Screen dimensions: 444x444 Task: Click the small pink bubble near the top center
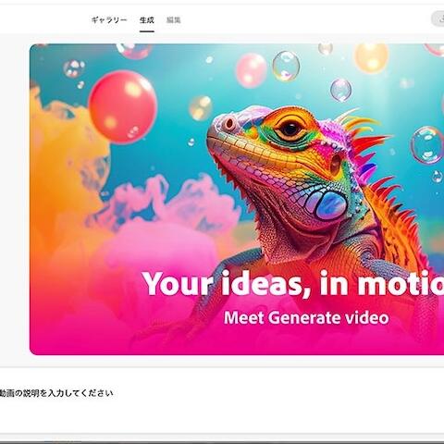[252, 70]
